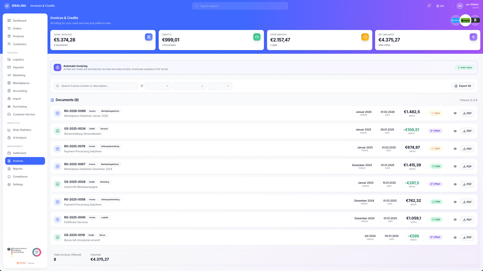Open Settlement in the sidebar
The height and width of the screenshot is (271, 483).
[19, 153]
